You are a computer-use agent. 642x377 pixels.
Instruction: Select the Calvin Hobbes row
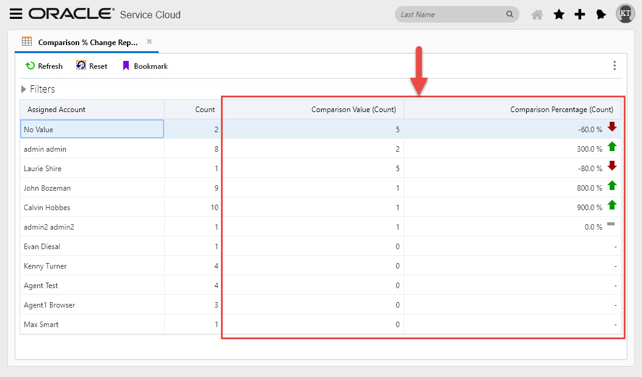pos(92,207)
